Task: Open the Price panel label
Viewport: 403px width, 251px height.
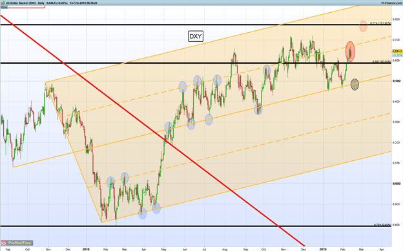Action: pyautogui.click(x=4, y=7)
